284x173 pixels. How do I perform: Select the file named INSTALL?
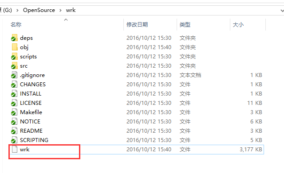pos(31,94)
